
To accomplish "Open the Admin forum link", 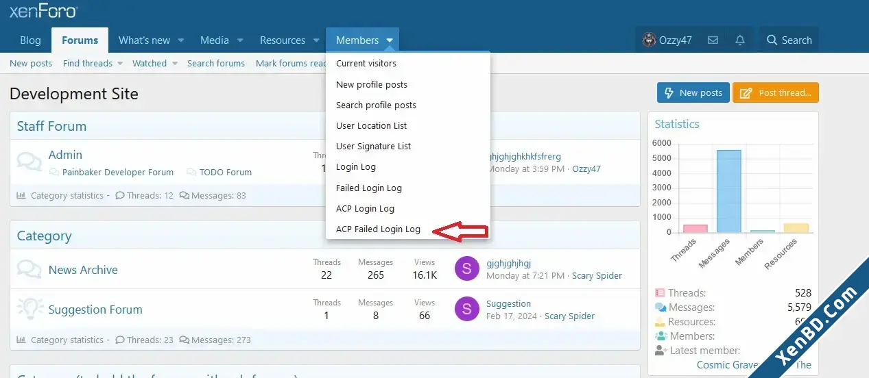I will [65, 155].
